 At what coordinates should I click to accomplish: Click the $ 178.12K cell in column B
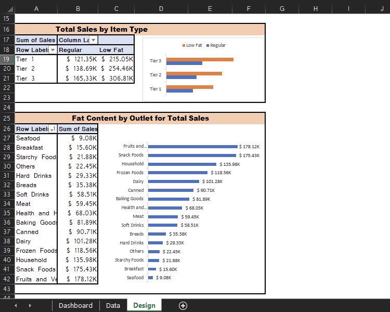77,279
